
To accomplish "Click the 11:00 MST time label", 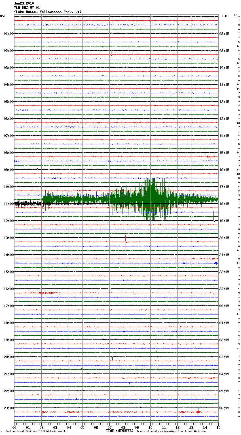I will pos(9,204).
